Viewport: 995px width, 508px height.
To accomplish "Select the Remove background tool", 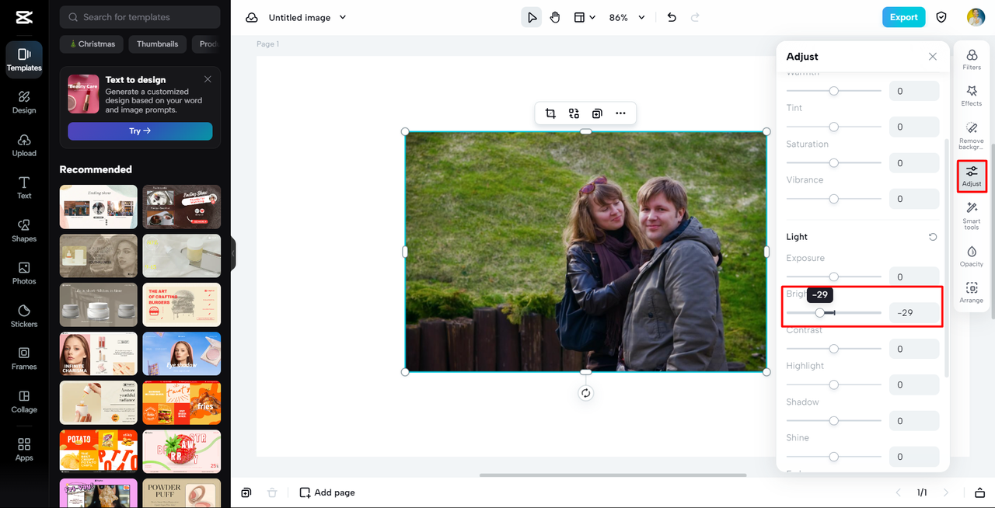I will [971, 134].
